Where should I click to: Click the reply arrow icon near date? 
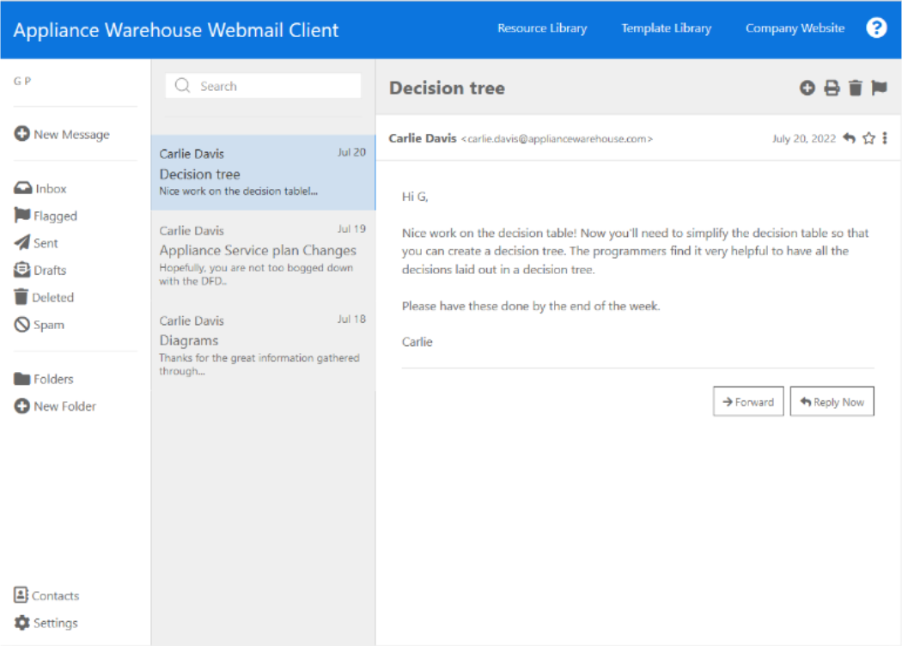pos(849,138)
